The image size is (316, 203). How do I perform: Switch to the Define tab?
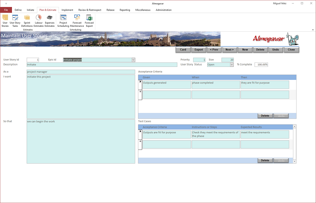click(x=18, y=10)
